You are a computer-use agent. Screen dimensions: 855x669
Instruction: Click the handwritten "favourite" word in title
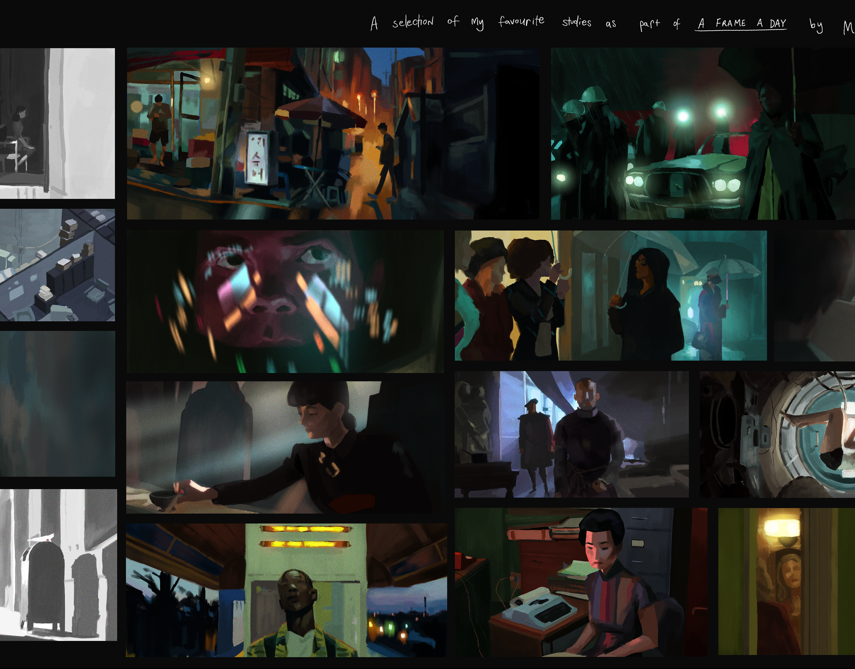click(521, 21)
